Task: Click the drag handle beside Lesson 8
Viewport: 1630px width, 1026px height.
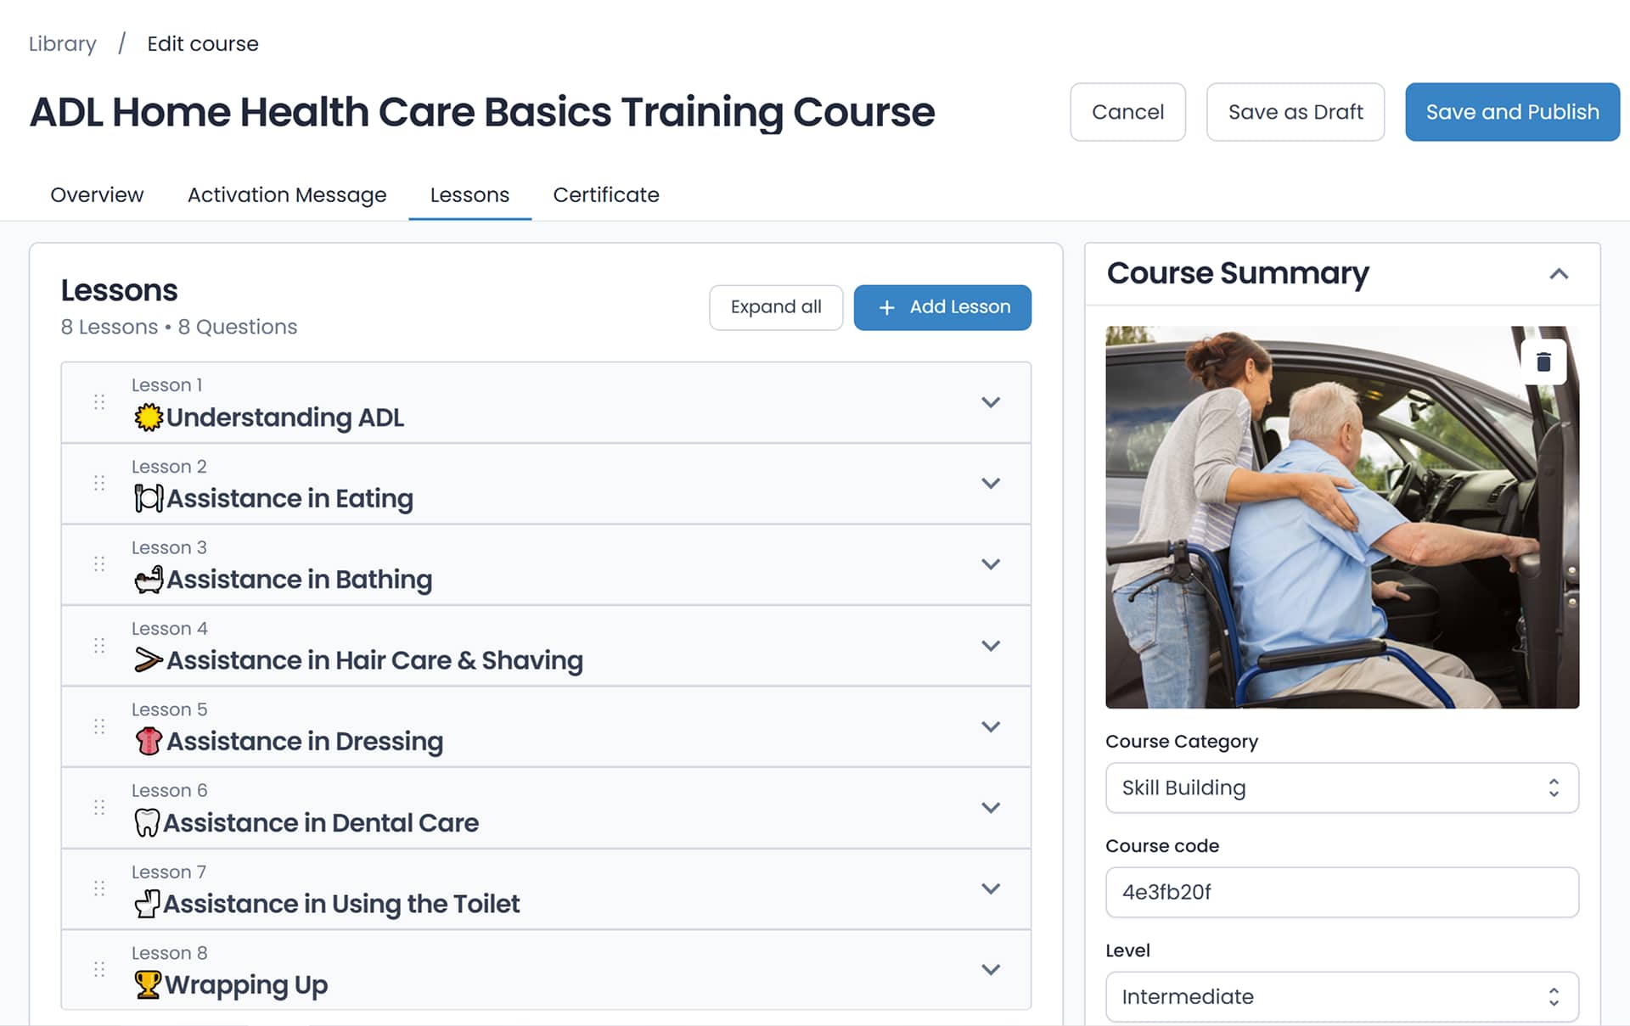Action: coord(99,969)
